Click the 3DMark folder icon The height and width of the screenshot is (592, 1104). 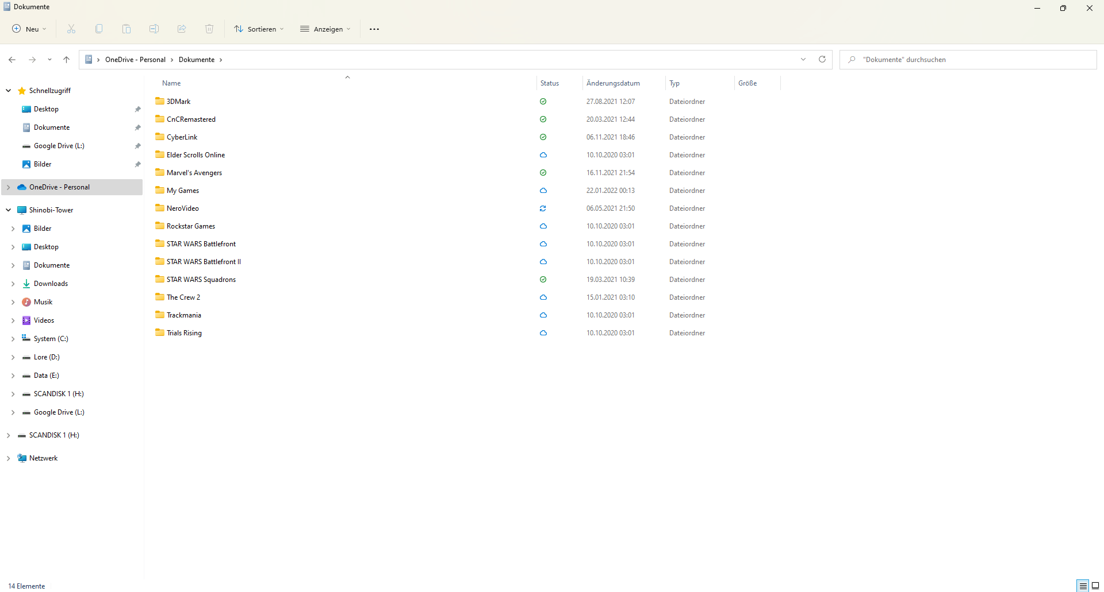tap(160, 101)
